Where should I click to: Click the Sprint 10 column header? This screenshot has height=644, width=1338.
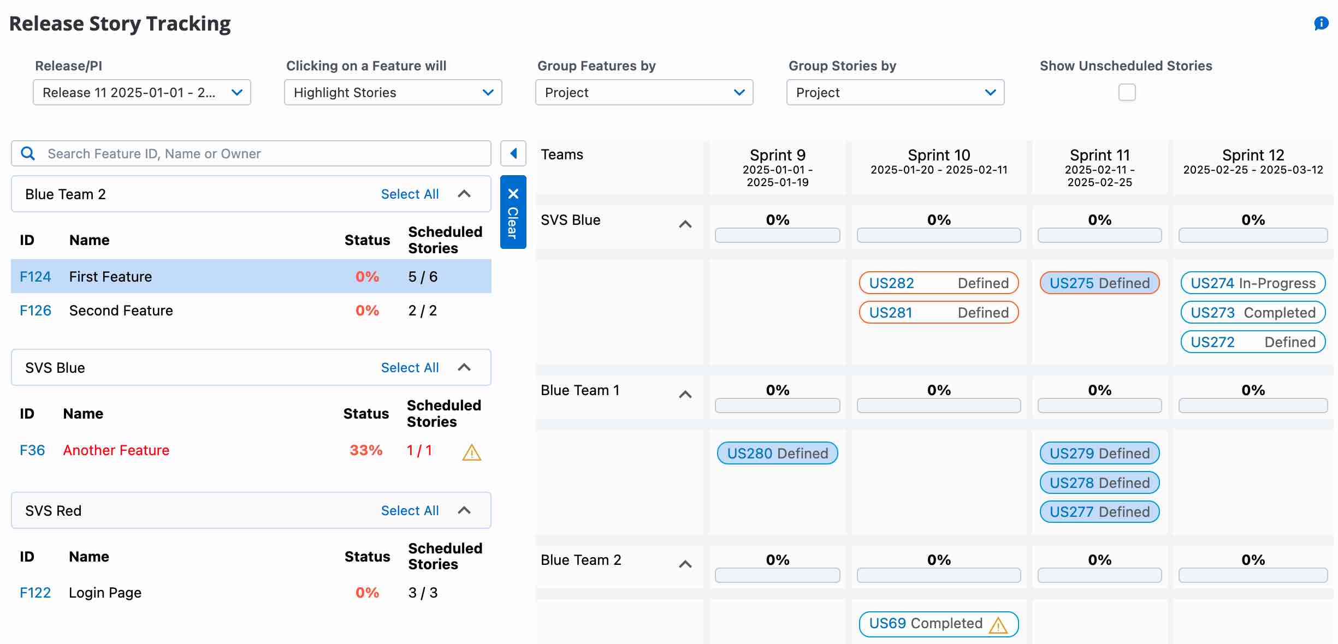click(939, 167)
